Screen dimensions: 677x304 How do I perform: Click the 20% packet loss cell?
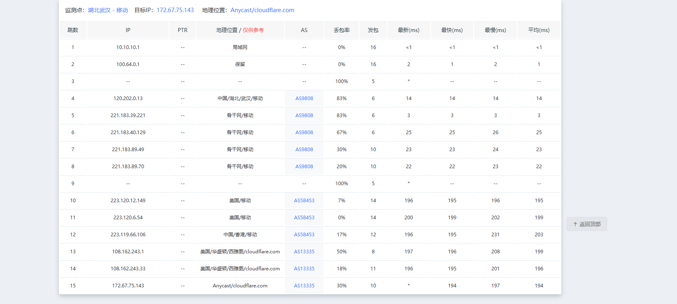coord(342,167)
